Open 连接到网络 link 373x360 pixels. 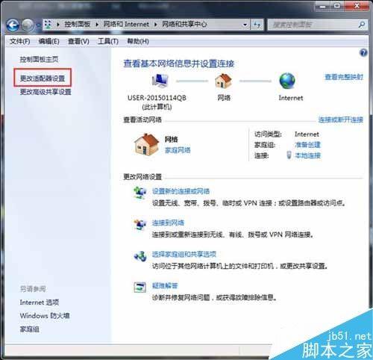[x=168, y=223]
